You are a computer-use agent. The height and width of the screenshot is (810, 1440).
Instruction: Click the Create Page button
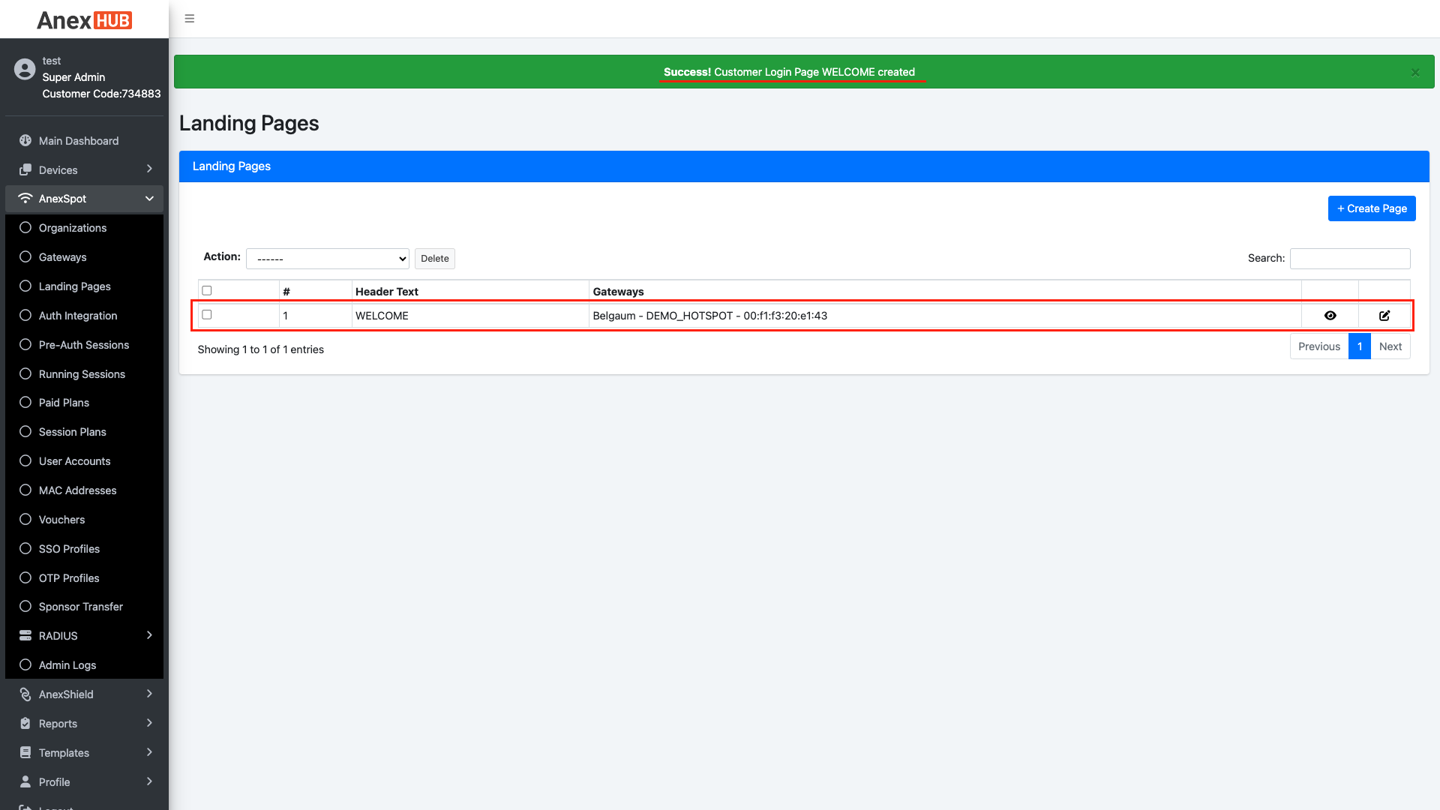click(1371, 208)
